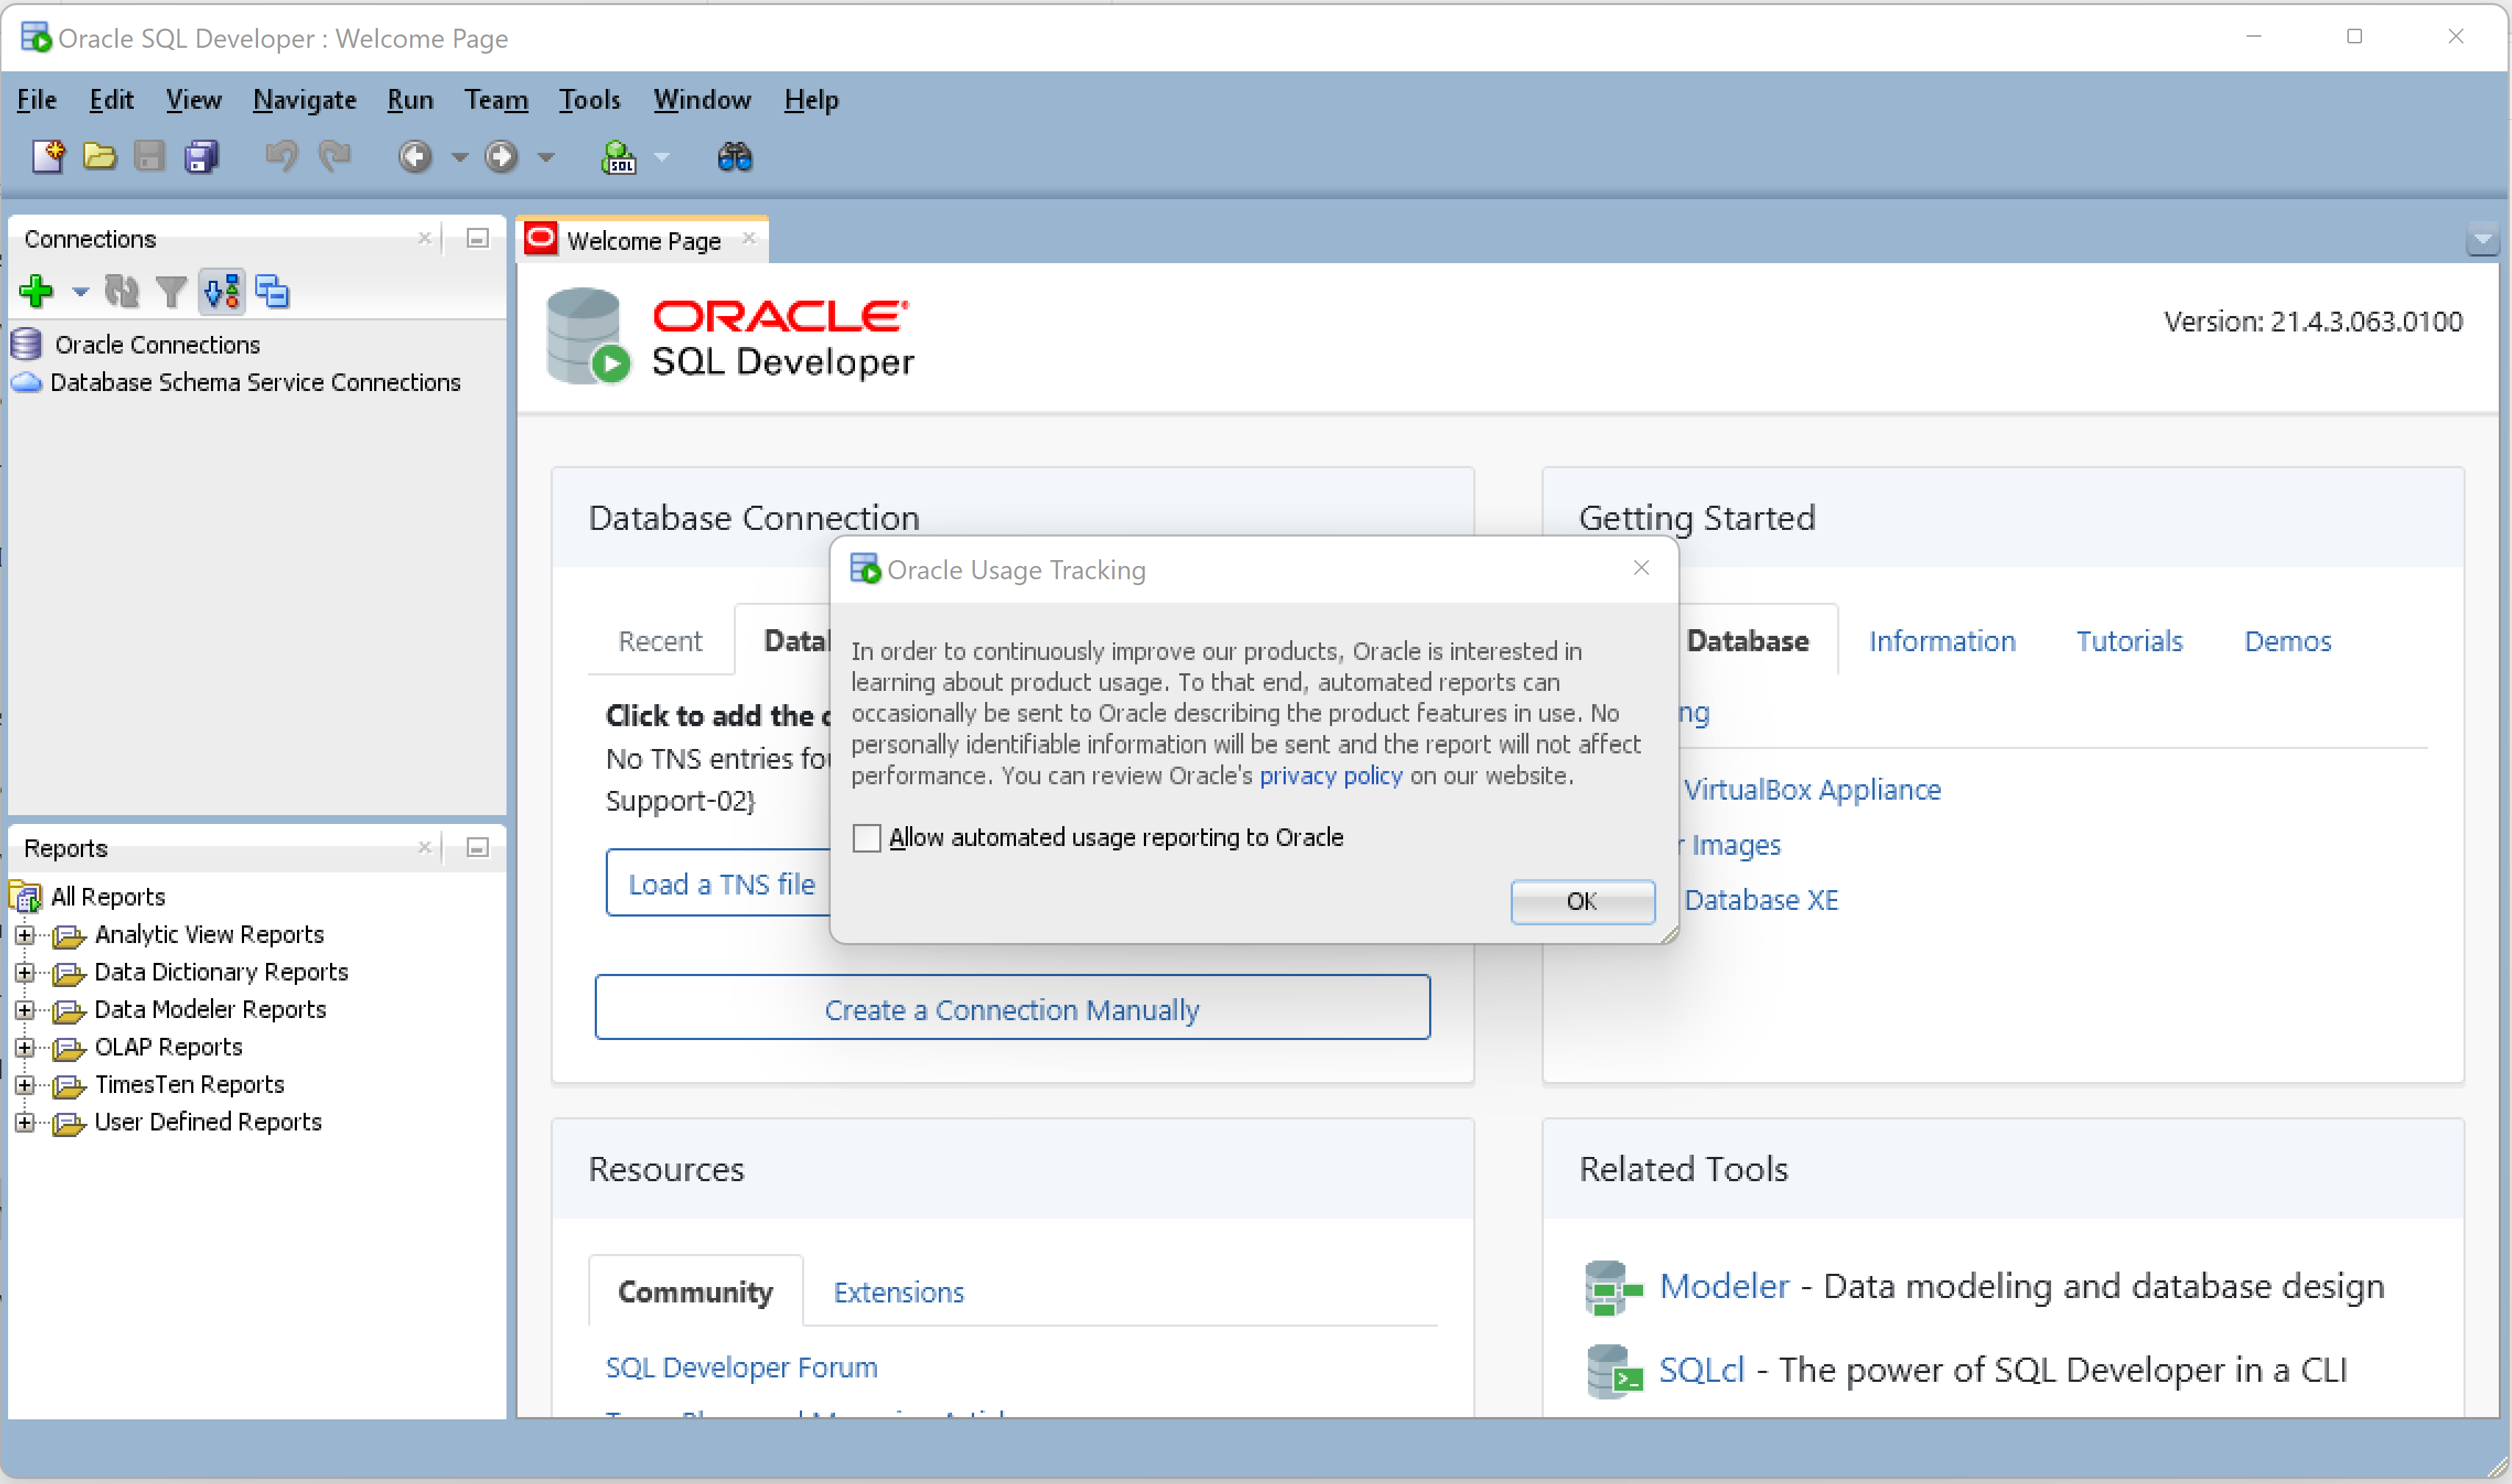Switch to the Extensions tab
The image size is (2512, 1484).
[x=899, y=1292]
